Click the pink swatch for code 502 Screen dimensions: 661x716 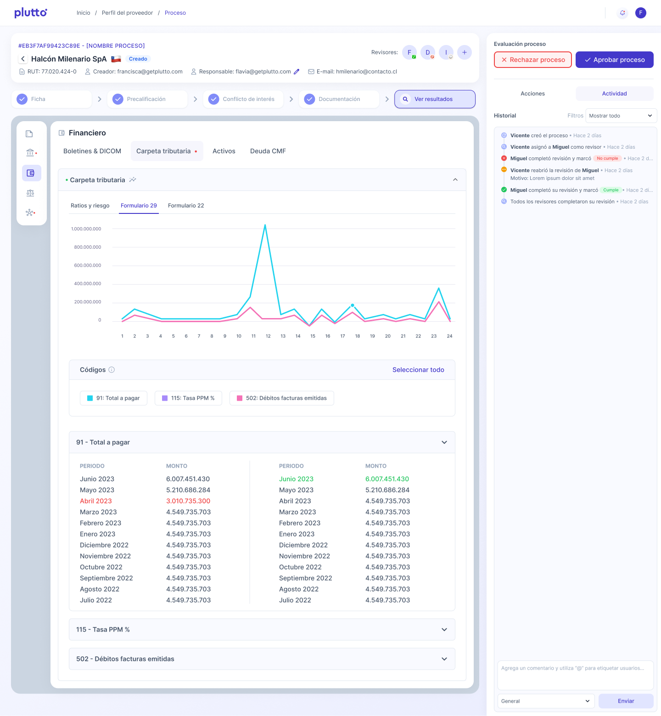tap(240, 398)
